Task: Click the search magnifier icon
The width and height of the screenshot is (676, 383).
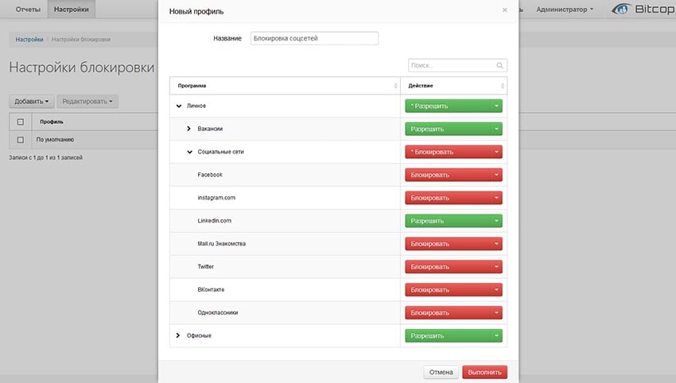Action: pos(499,65)
